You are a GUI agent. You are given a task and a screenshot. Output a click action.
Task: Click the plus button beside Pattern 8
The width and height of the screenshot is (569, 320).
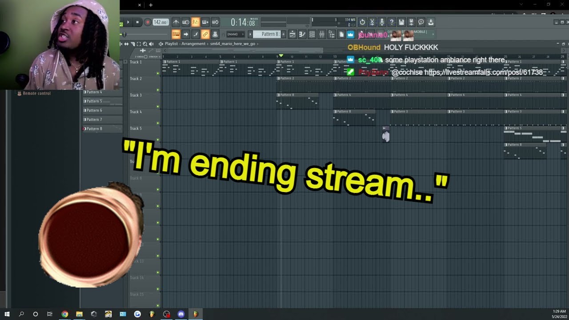pyautogui.click(x=284, y=34)
